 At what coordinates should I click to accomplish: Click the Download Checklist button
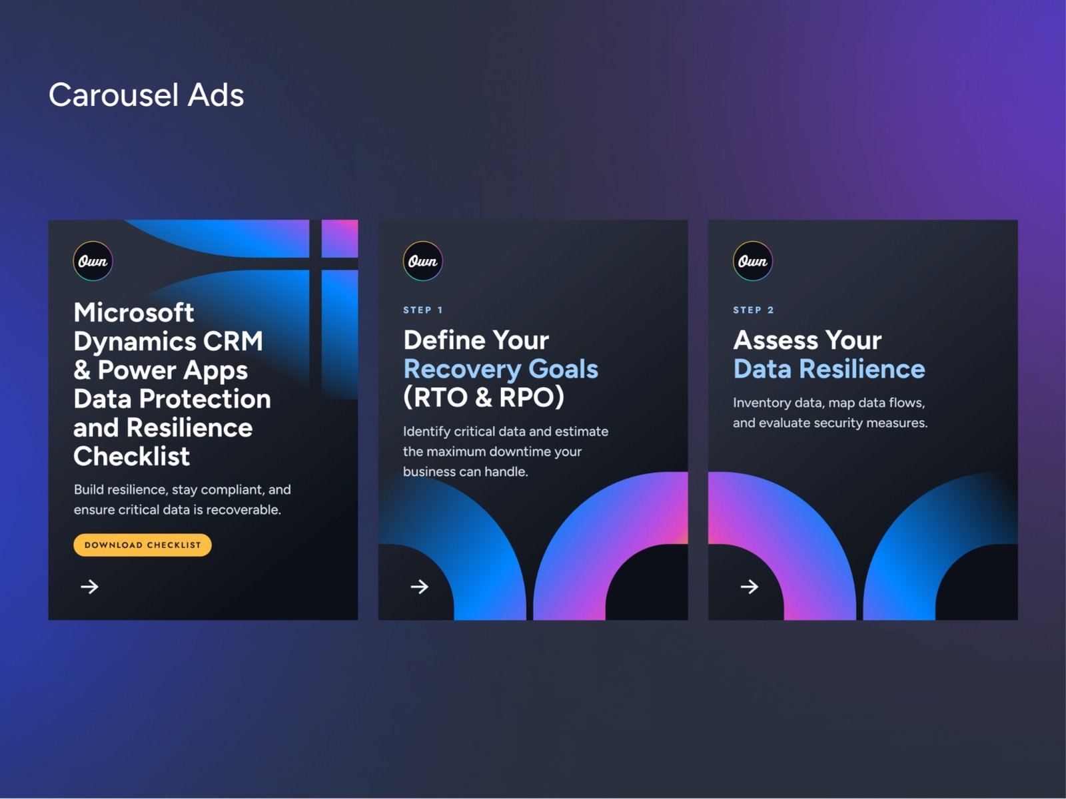pyautogui.click(x=143, y=545)
